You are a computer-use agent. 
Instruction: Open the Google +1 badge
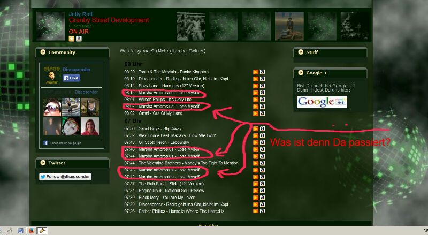pyautogui.click(x=322, y=102)
